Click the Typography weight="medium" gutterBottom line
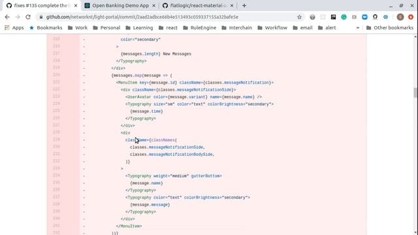This screenshot has width=418, height=235. pyautogui.click(x=174, y=176)
